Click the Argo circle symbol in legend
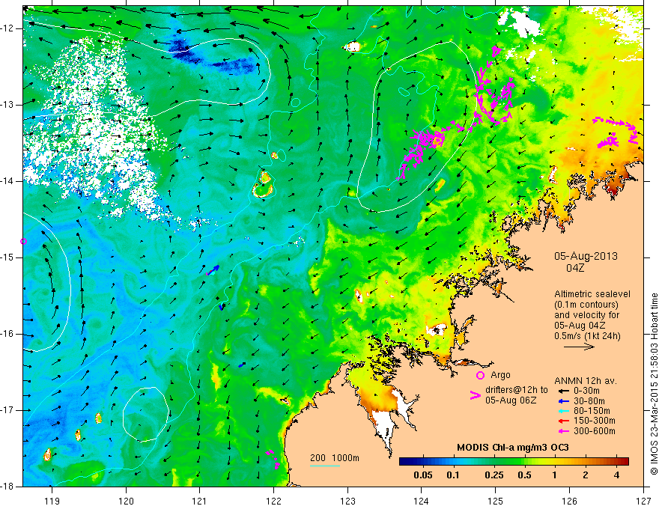This screenshot has height=509, width=659. [x=480, y=375]
